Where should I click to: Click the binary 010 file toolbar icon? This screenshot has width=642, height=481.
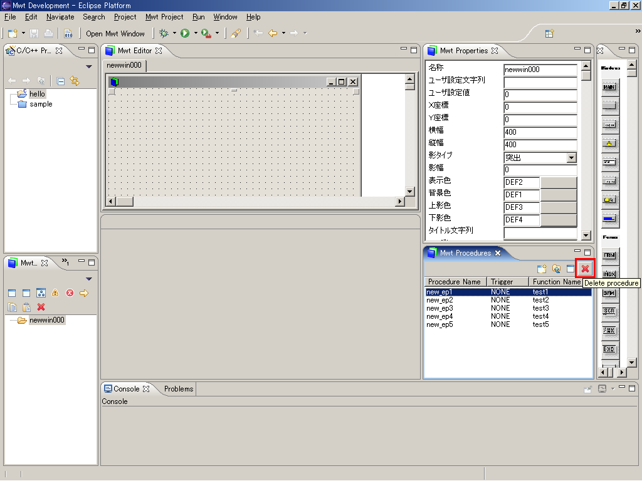(68, 34)
